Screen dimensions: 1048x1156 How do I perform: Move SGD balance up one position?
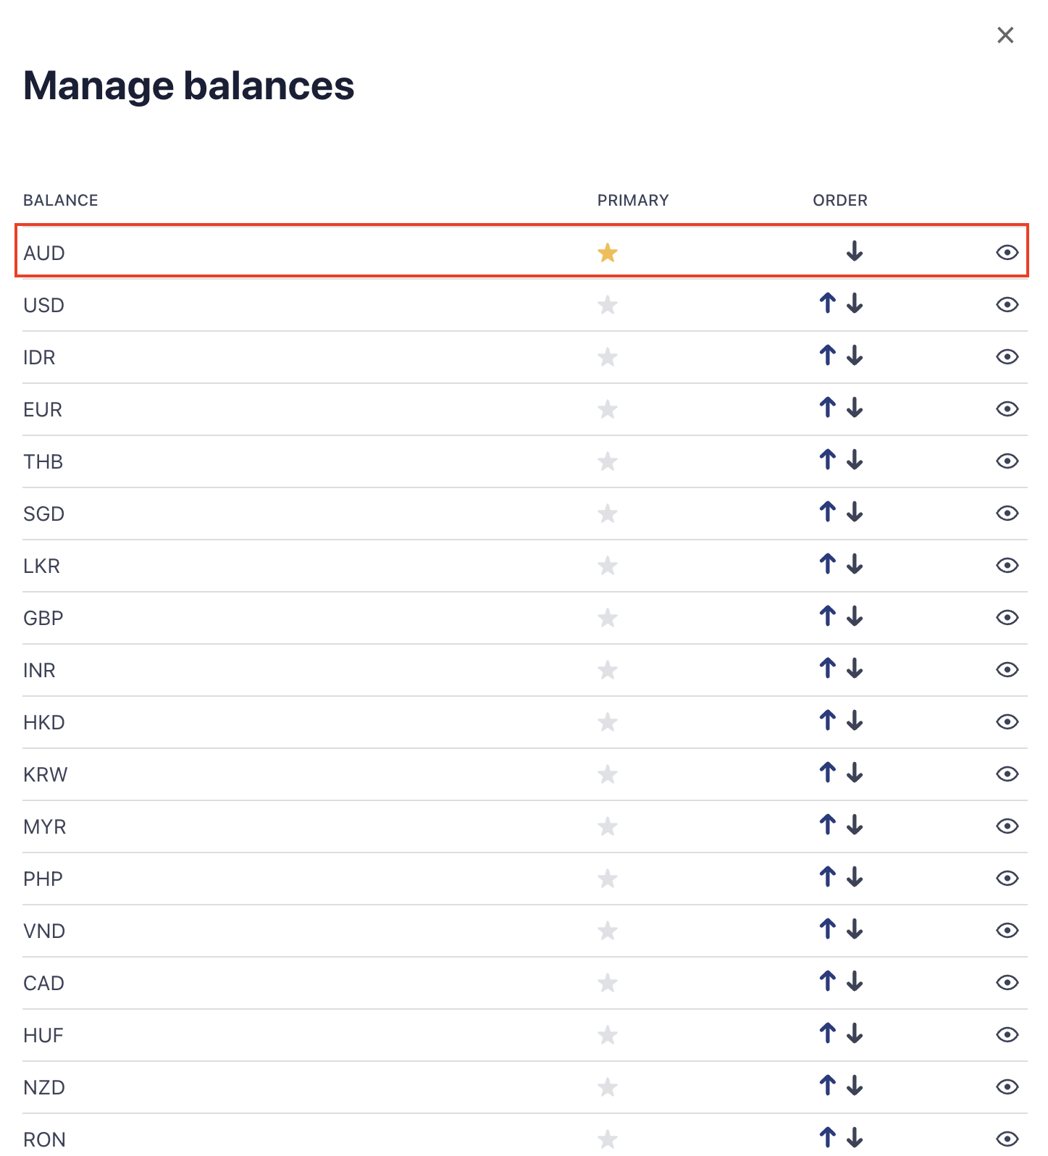coord(827,512)
